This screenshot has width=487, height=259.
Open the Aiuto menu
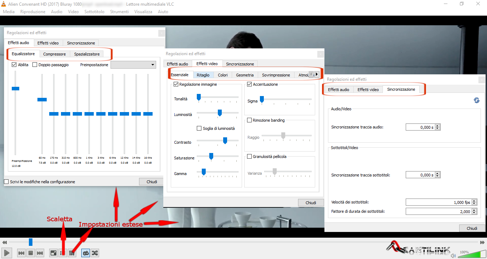[x=163, y=12]
